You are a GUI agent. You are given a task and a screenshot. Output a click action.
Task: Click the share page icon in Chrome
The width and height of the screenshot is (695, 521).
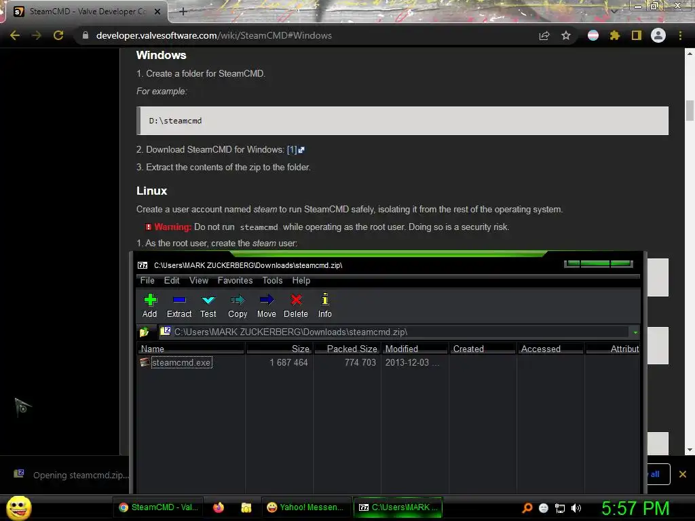(x=544, y=35)
